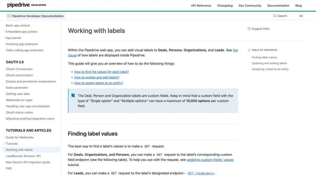Image resolution: width=316 pixels, height=178 pixels.
Task: Open API Reference in top navigation
Action: 201,6
